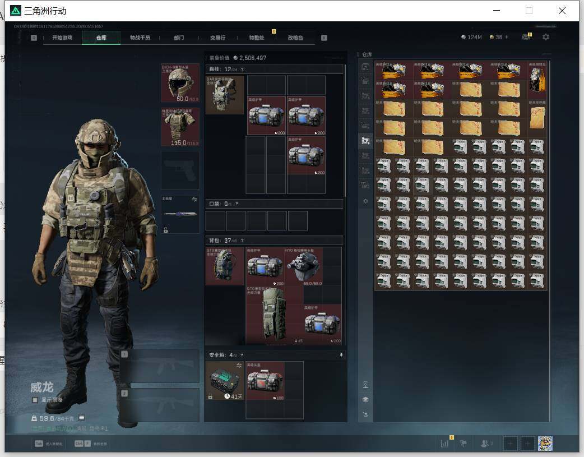Open the settings gear in top bar
Viewport: 584px width, 457px height.
pyautogui.click(x=546, y=37)
